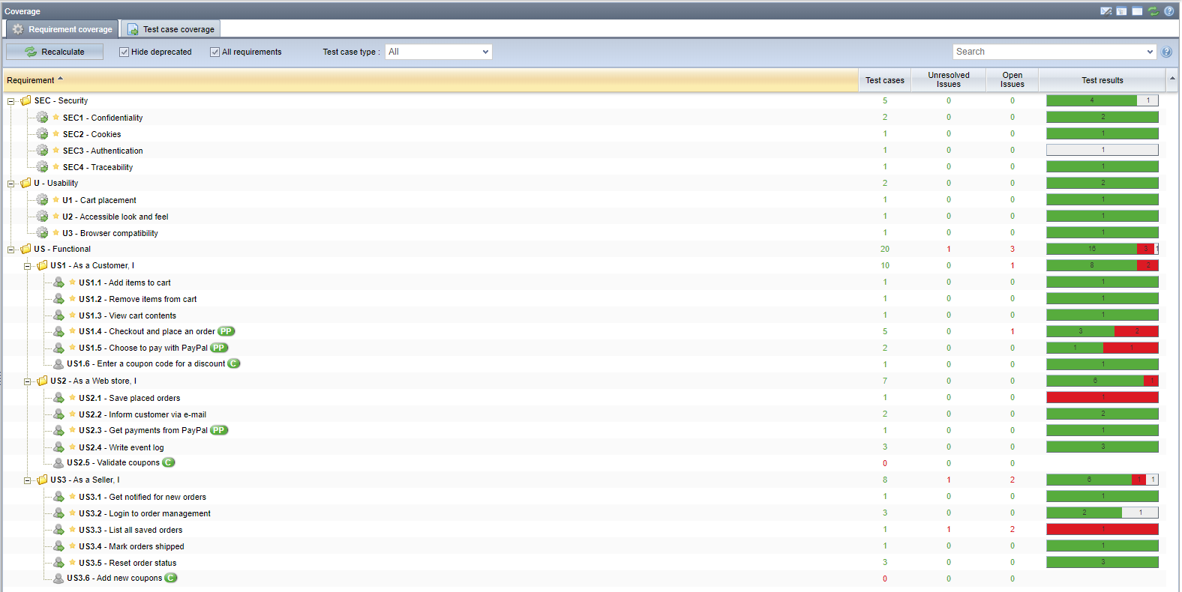
Task: Click the folder icon of US - Functional
Action: tap(26, 249)
